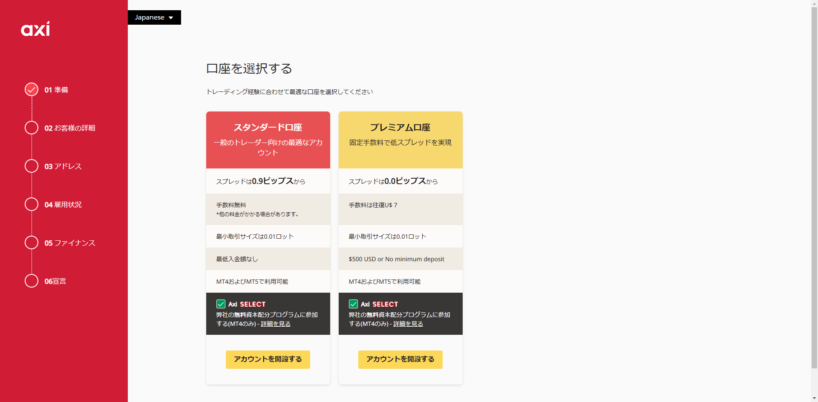Viewport: 818px width, 402px height.
Task: Click the step 06 declaration circle
Action: coord(32,281)
